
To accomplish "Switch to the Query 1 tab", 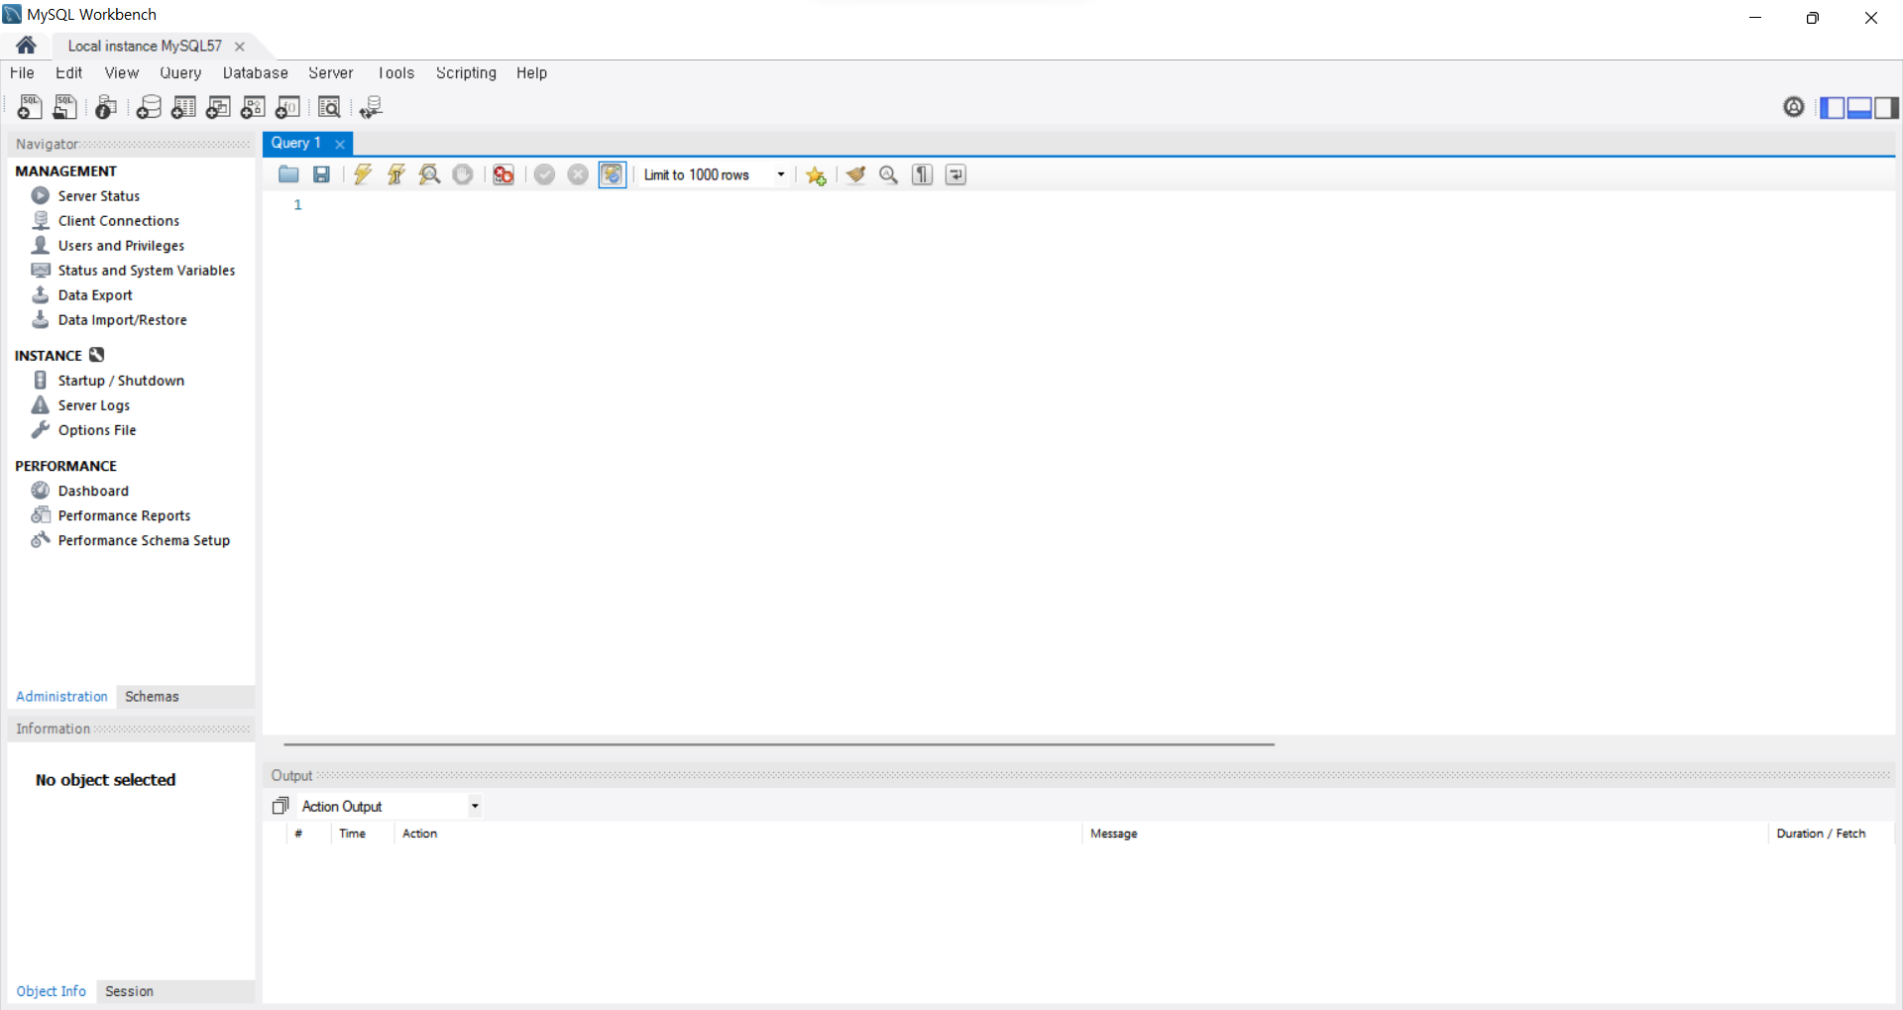I will coord(295,143).
